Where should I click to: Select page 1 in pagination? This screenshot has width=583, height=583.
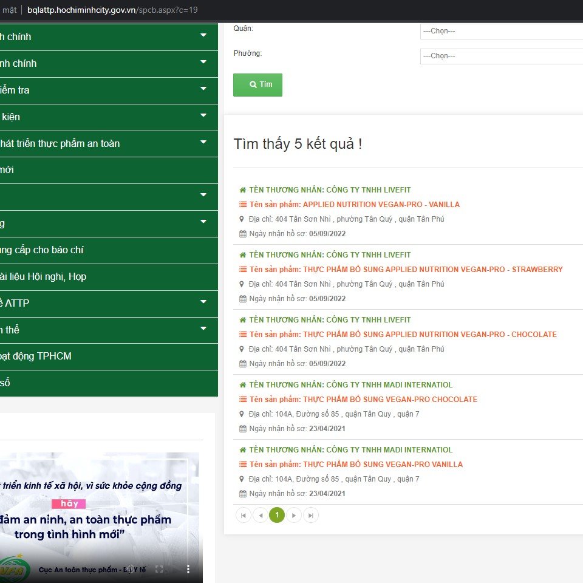pos(277,515)
